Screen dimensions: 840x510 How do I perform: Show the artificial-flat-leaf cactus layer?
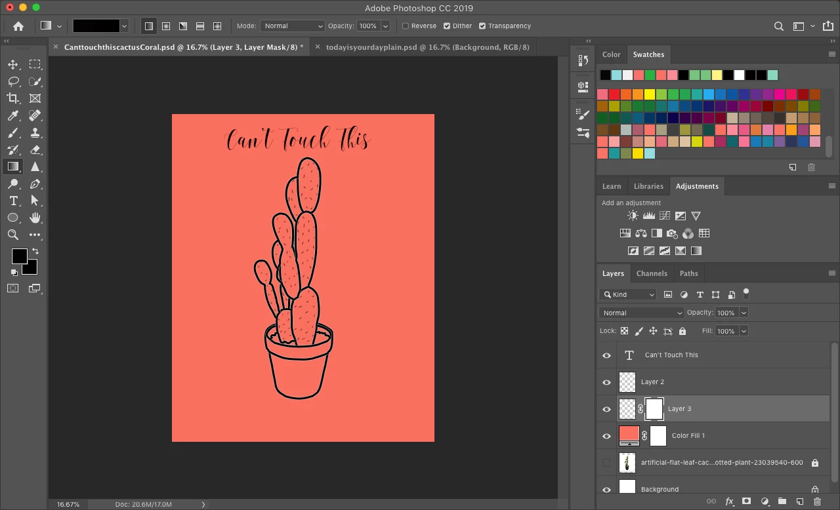click(606, 463)
